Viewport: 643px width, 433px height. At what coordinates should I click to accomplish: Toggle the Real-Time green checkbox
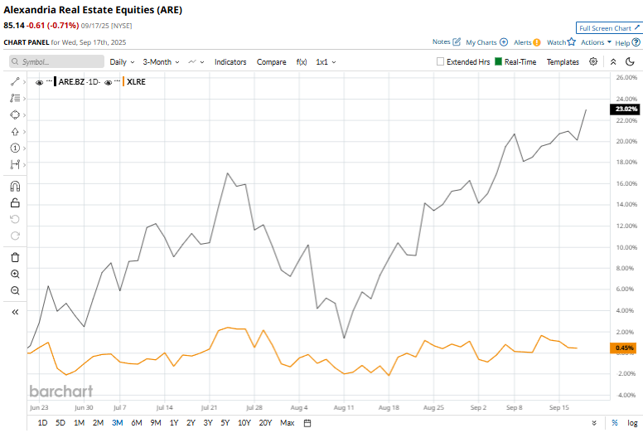498,61
